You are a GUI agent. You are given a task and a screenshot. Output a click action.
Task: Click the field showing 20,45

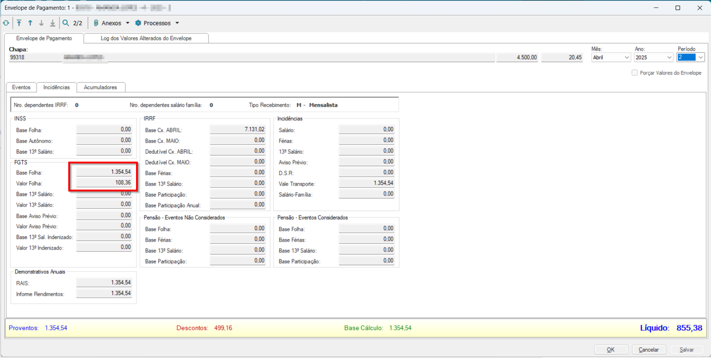[x=562, y=57]
